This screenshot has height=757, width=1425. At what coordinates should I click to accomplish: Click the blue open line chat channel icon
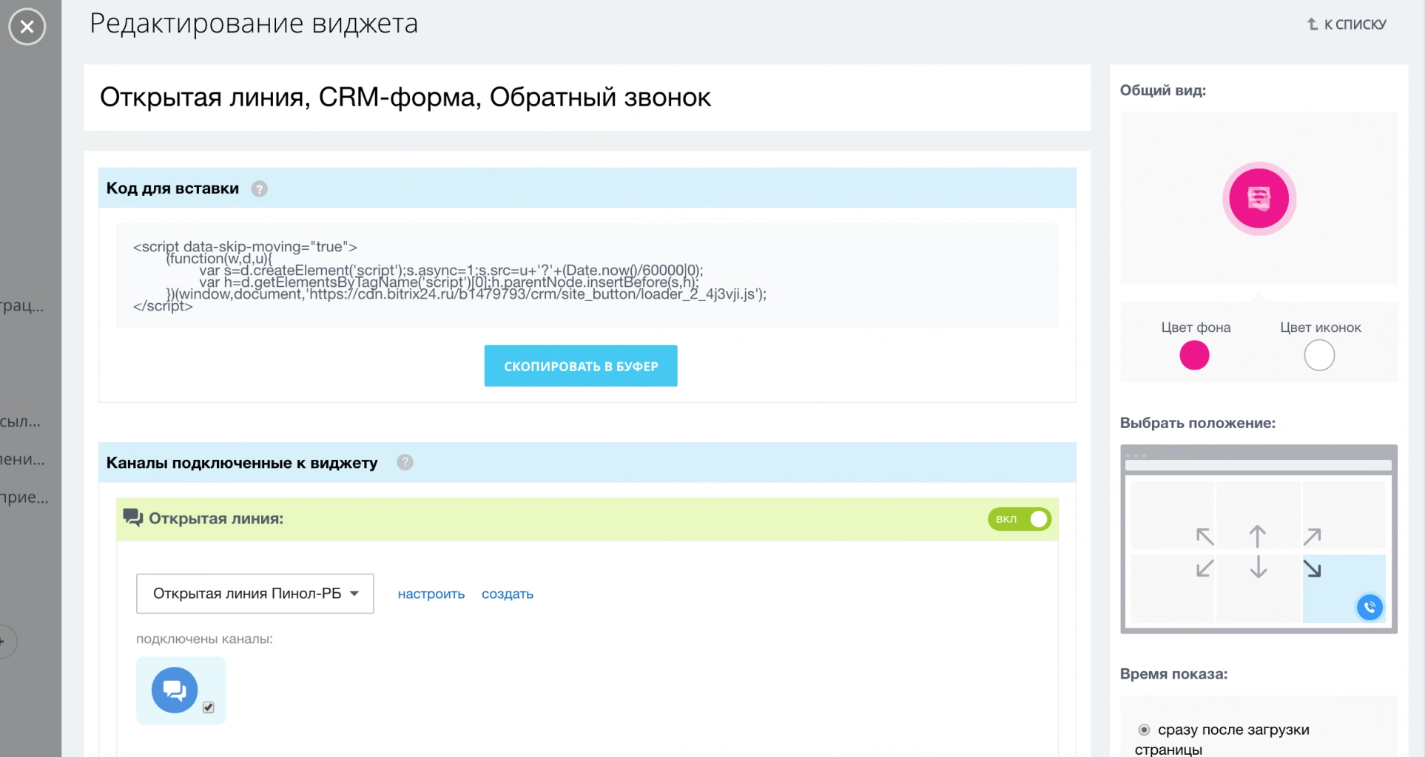pyautogui.click(x=175, y=690)
